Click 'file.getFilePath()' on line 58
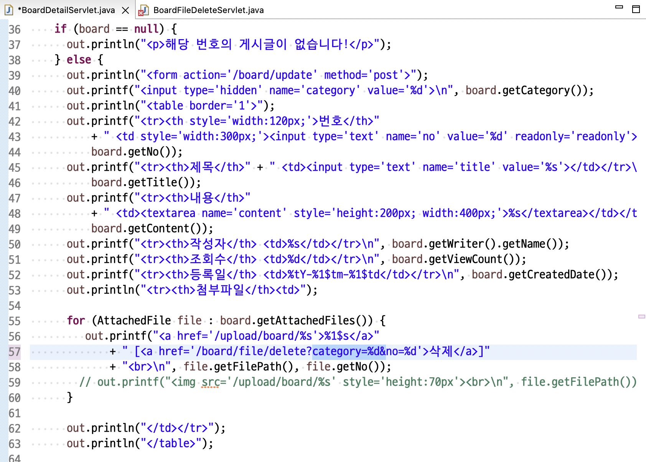The image size is (646, 462). [x=238, y=366]
